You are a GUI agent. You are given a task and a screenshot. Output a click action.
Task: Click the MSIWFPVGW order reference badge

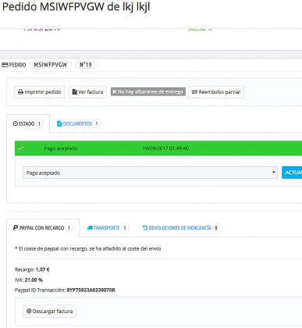click(51, 65)
